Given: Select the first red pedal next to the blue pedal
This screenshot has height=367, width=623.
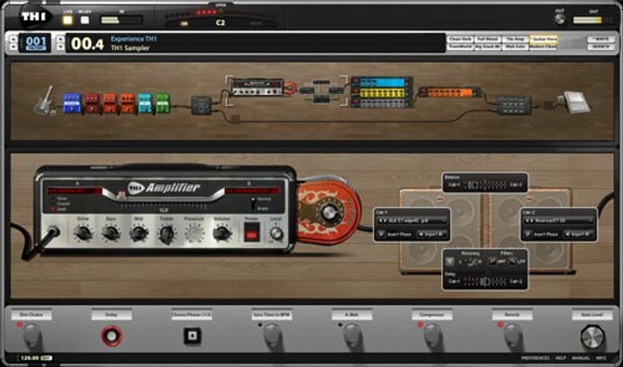Looking at the screenshot, I should tap(92, 103).
